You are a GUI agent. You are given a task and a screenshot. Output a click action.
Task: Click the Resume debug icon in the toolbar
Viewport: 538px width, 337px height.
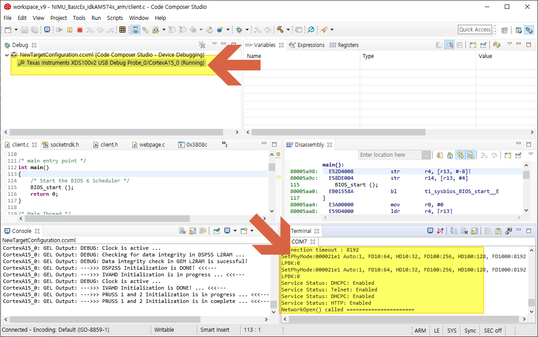point(60,30)
